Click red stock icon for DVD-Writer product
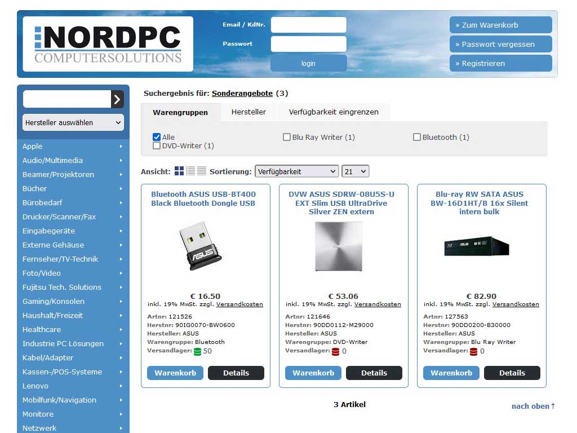 (336, 352)
